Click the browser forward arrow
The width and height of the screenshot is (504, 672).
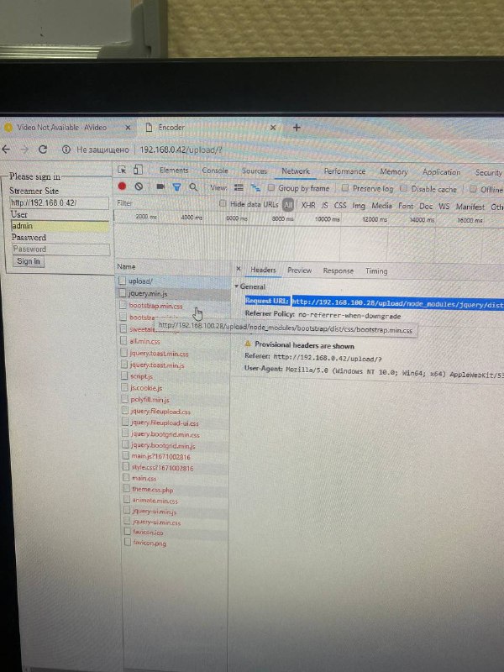[x=25, y=150]
